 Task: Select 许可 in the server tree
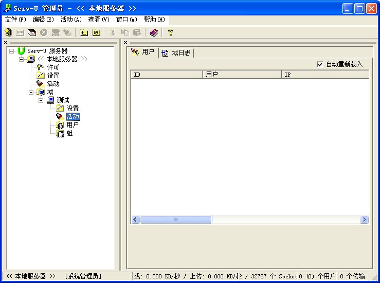click(53, 67)
